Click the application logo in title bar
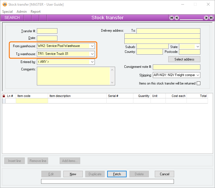Screen dimensions: 215x188 tap(5, 4)
